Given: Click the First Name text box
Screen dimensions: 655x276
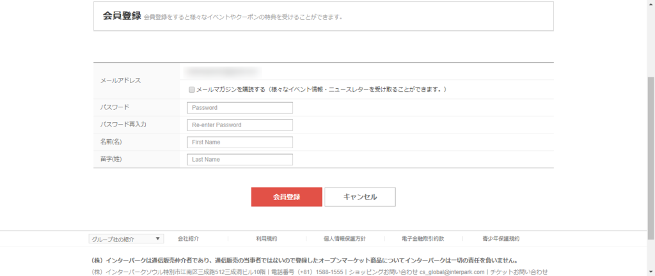Looking at the screenshot, I should pyautogui.click(x=239, y=142).
